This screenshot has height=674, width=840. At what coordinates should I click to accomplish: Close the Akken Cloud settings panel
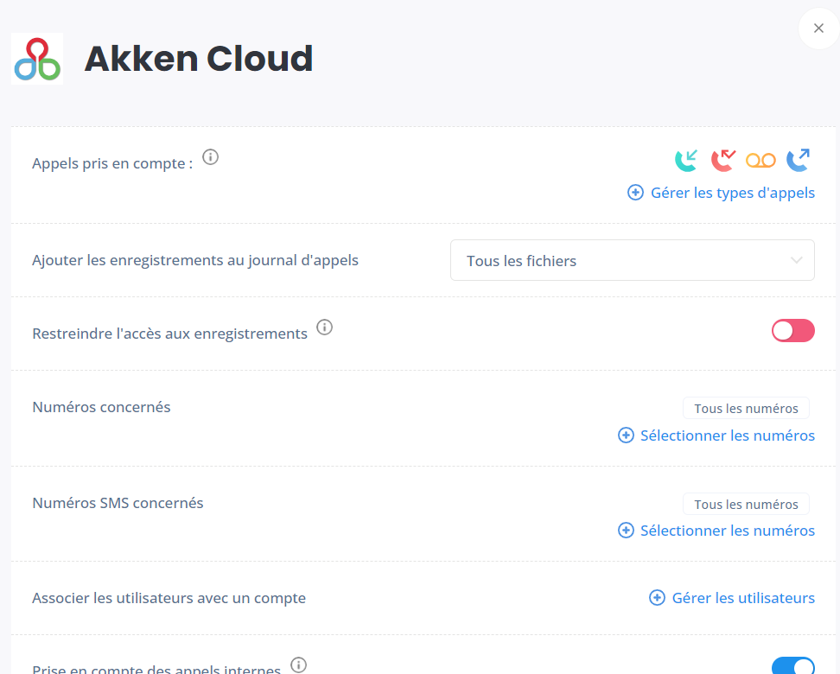click(x=818, y=29)
